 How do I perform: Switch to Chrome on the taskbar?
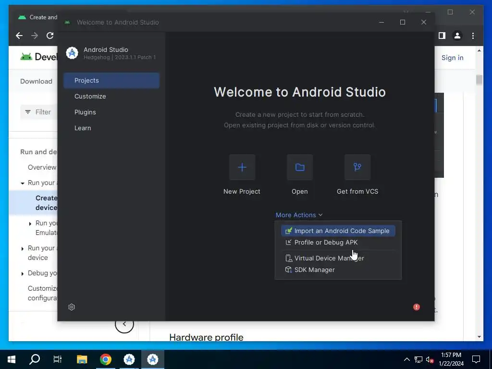106,359
